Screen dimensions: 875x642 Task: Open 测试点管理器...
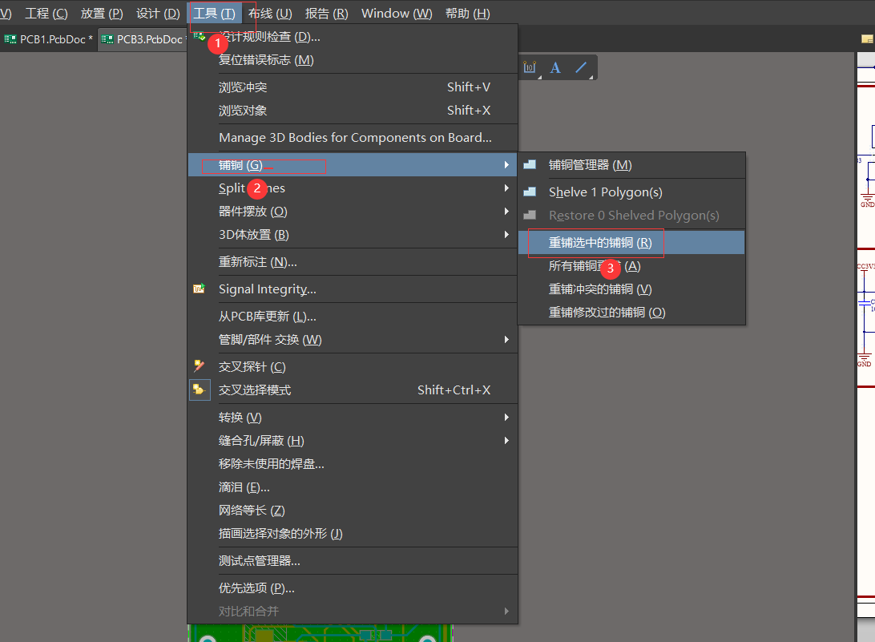pos(353,561)
